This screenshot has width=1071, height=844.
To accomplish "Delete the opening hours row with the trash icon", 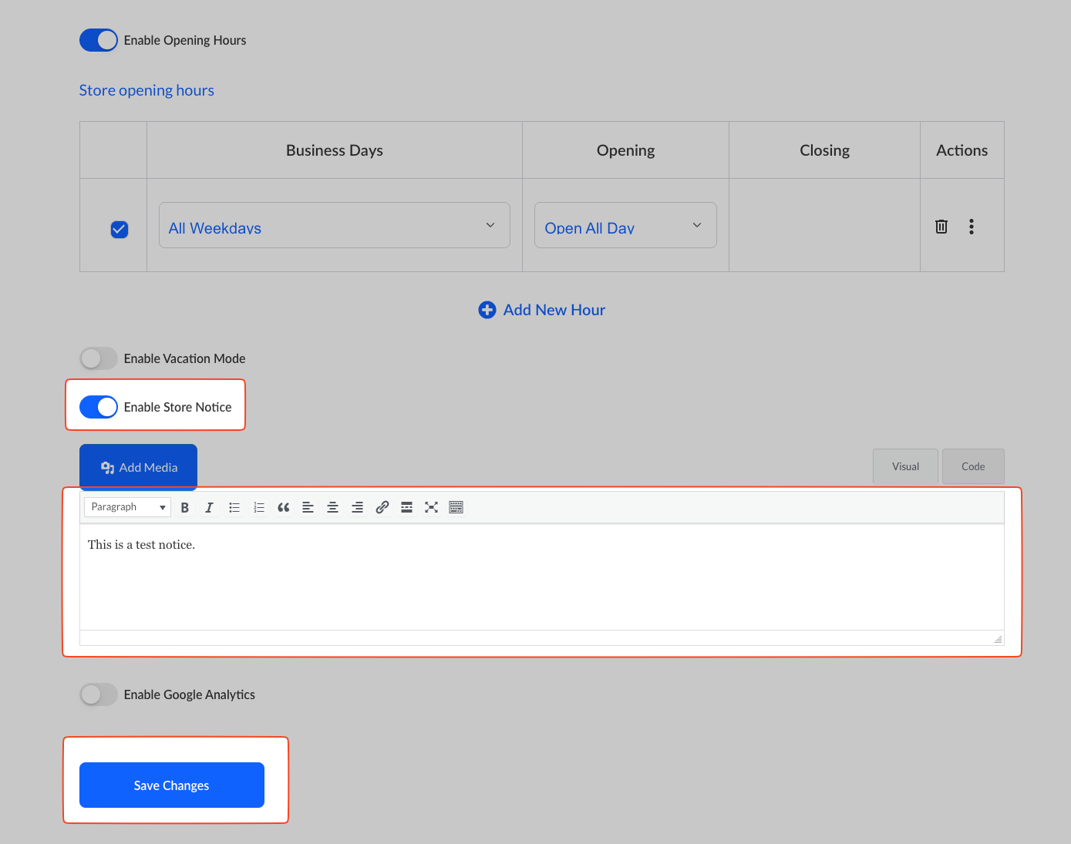I will coord(941,227).
